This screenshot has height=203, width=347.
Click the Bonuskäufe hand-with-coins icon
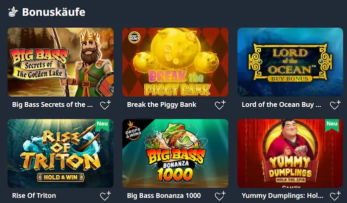click(13, 12)
